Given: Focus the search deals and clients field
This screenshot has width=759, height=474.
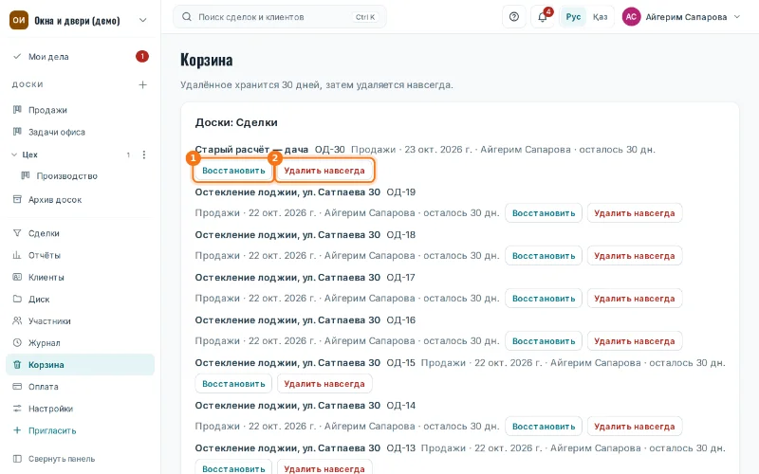Looking at the screenshot, I should click(x=280, y=17).
